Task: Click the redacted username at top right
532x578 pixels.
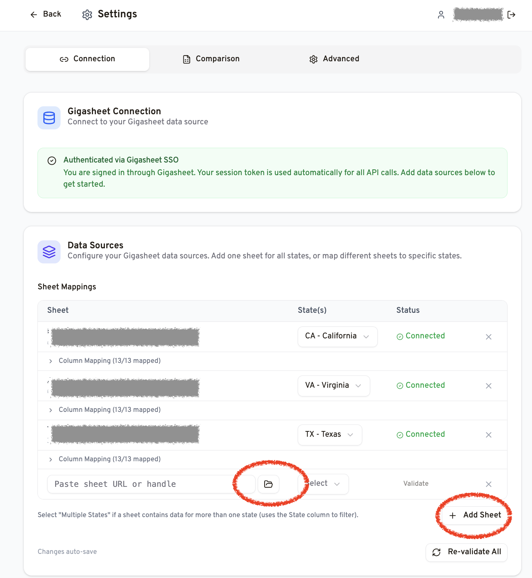Action: pos(478,14)
